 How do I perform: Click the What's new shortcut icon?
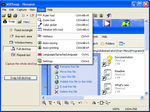coord(107,89)
